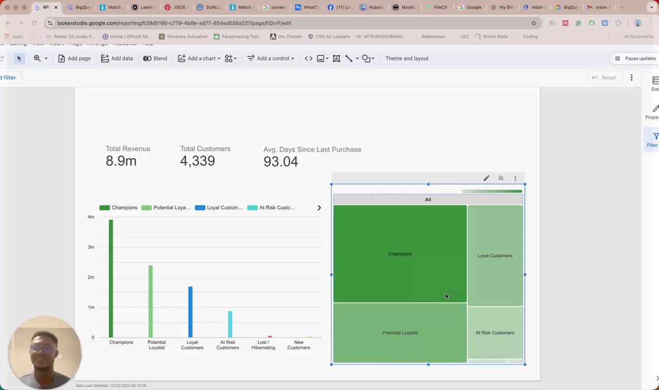Open Theme and layout panel
Screen dimensions: 659x390
(x=407, y=58)
